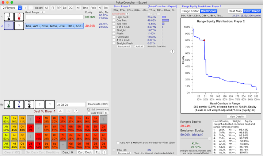The width and height of the screenshot is (263, 156).
Task: Check the 3 of a Kind checkbox
Action: click(x=114, y=27)
